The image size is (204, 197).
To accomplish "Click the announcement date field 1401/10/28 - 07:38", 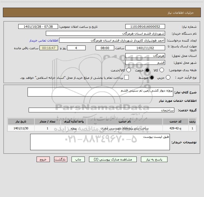I will (x=38, y=26).
